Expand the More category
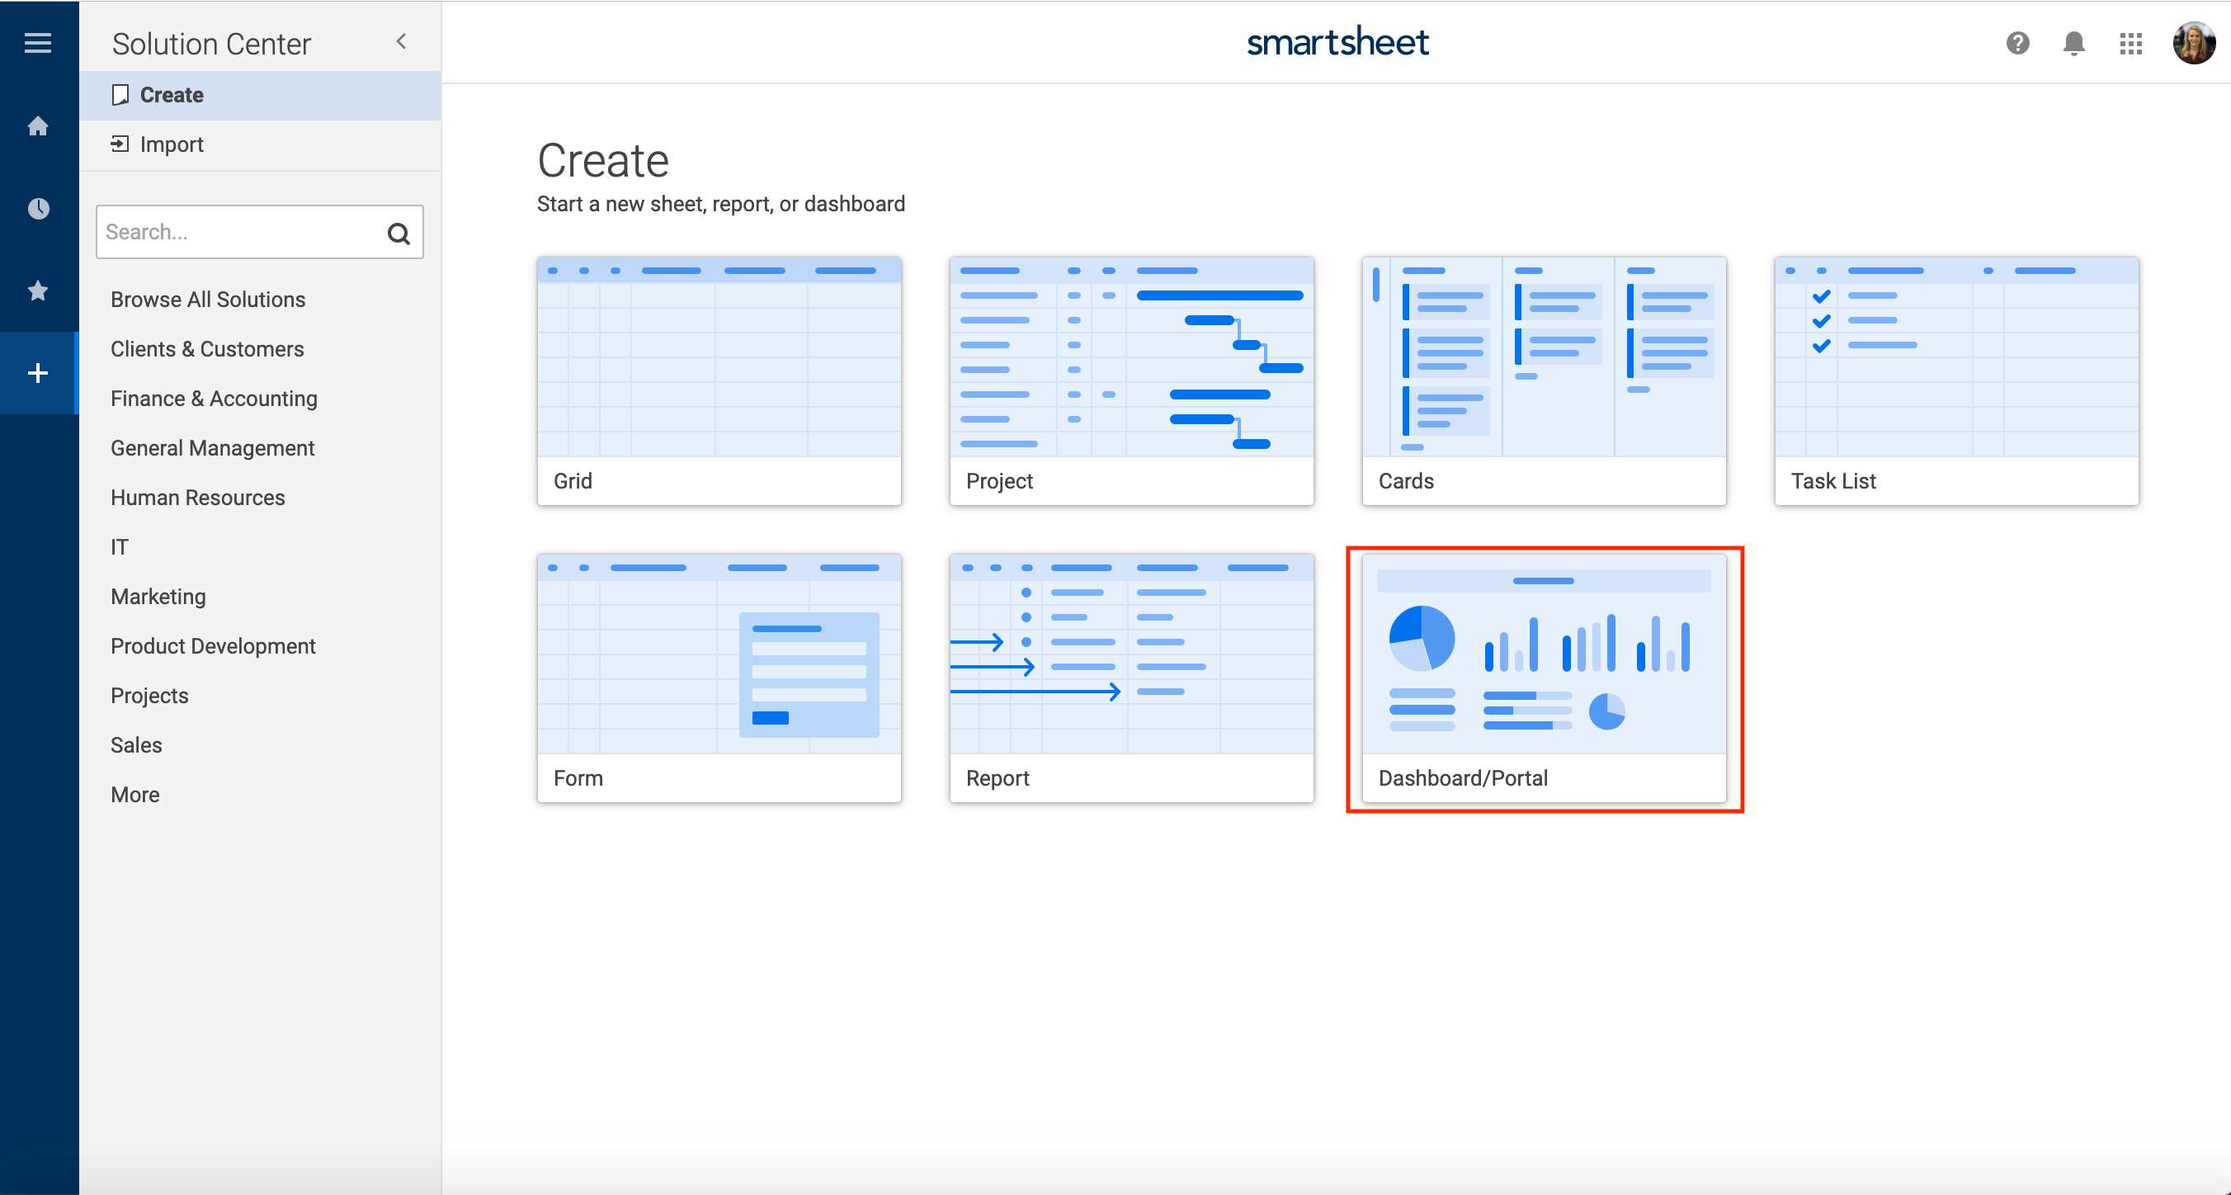The height and width of the screenshot is (1195, 2231). [135, 795]
